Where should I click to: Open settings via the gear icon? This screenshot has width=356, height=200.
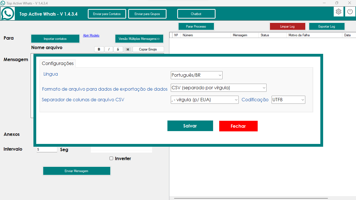coord(338,12)
